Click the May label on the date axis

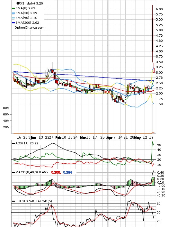[137, 138]
